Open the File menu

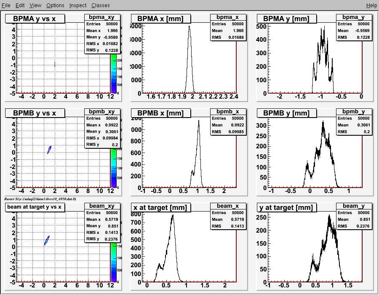(6, 5)
